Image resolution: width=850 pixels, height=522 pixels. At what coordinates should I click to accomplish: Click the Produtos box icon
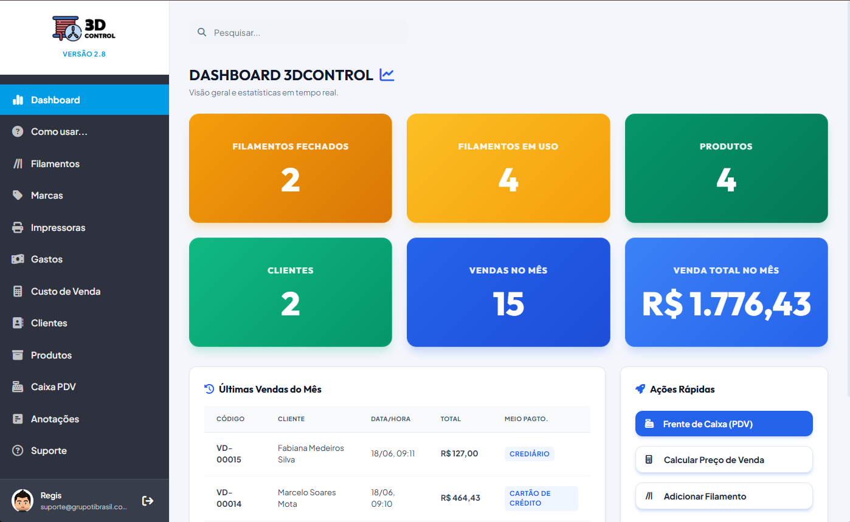point(18,355)
